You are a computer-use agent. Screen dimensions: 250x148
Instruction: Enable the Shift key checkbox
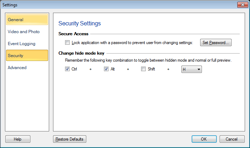[x=143, y=69]
